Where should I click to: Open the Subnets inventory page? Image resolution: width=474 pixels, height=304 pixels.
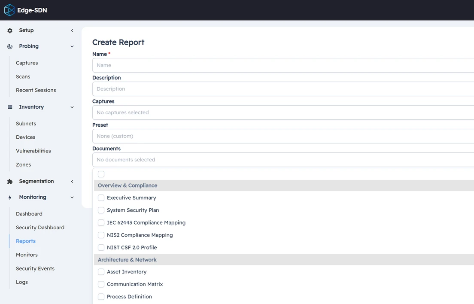(x=26, y=124)
